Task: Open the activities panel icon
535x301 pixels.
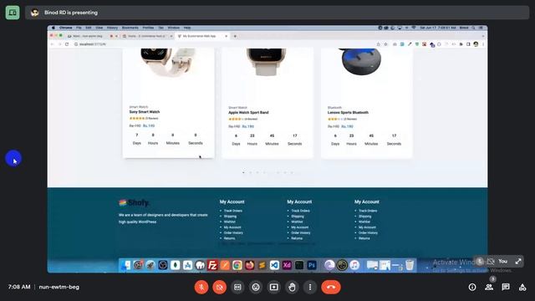Action: (x=522, y=287)
